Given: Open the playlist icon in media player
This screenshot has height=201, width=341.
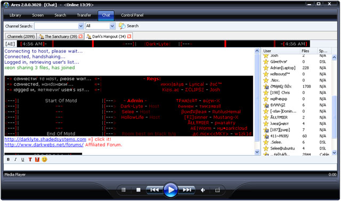Looking at the screenshot, I should [124, 190].
